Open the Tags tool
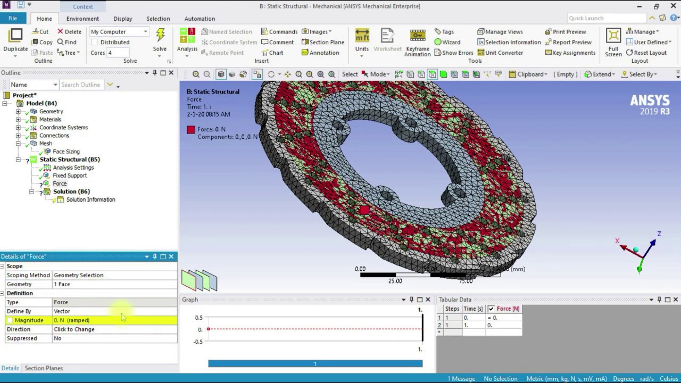 pos(444,31)
